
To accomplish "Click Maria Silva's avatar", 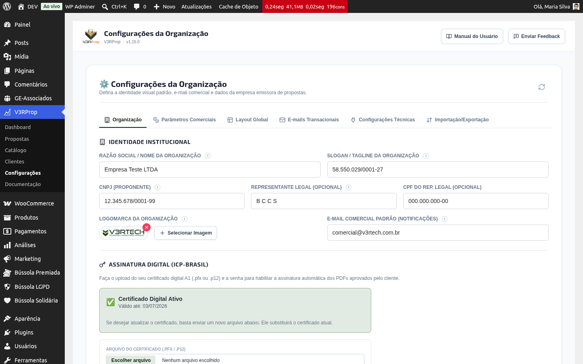I will click(576, 6).
